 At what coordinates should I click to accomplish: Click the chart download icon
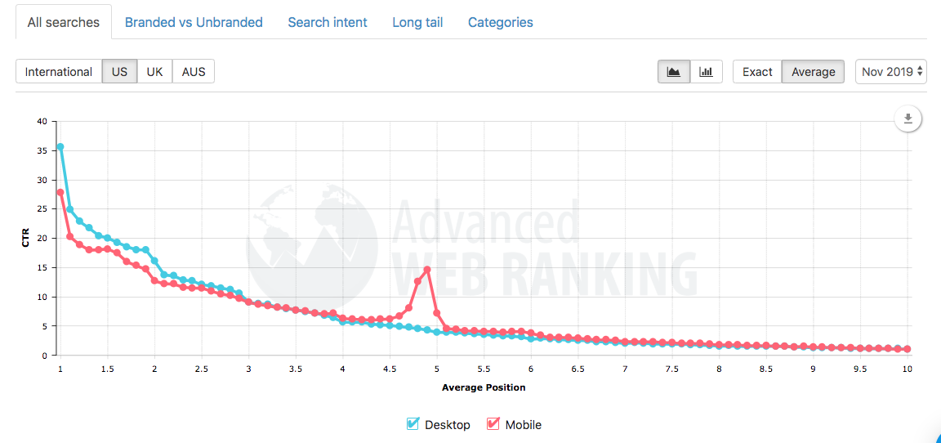coord(908,119)
